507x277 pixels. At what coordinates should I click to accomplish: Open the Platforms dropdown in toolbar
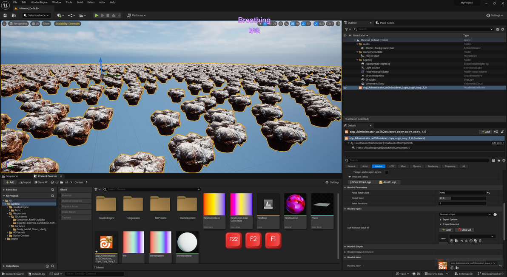click(x=137, y=15)
